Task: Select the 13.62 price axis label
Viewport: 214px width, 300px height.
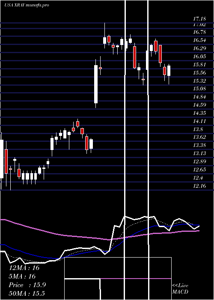Action: [199, 137]
